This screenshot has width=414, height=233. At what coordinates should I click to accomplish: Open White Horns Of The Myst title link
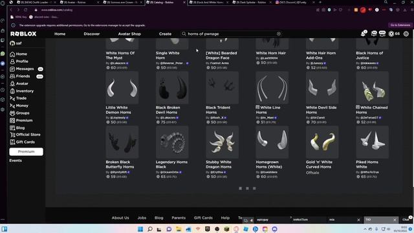click(120, 56)
